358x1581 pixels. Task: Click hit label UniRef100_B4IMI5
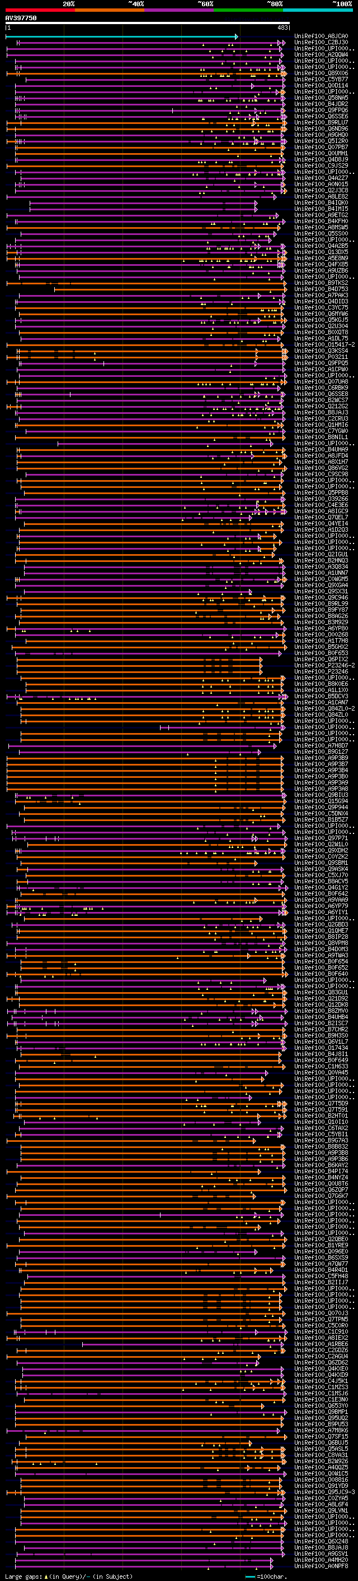coord(321,209)
